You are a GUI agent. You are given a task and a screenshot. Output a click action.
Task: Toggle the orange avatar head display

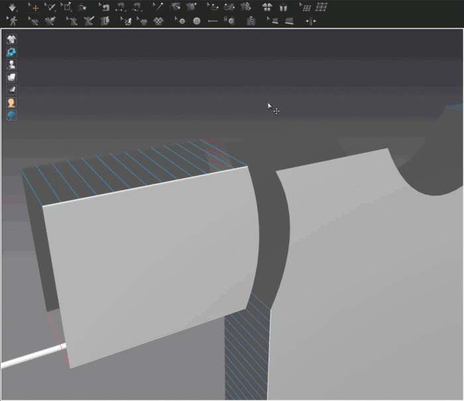(11, 103)
